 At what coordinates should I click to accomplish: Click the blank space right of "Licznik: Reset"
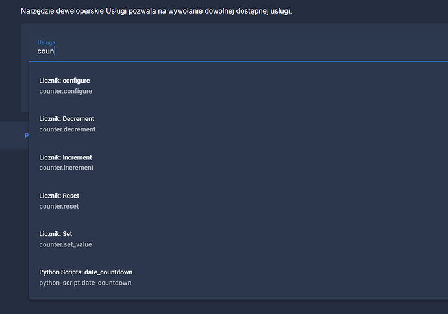[x=260, y=200]
